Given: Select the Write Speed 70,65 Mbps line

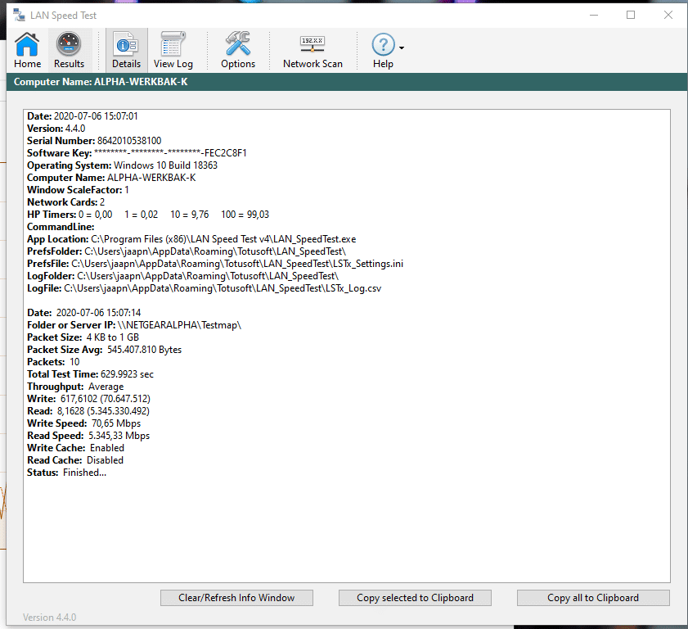Looking at the screenshot, I should 83,423.
